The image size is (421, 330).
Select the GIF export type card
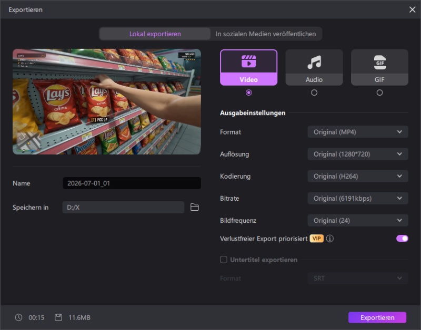click(x=379, y=68)
